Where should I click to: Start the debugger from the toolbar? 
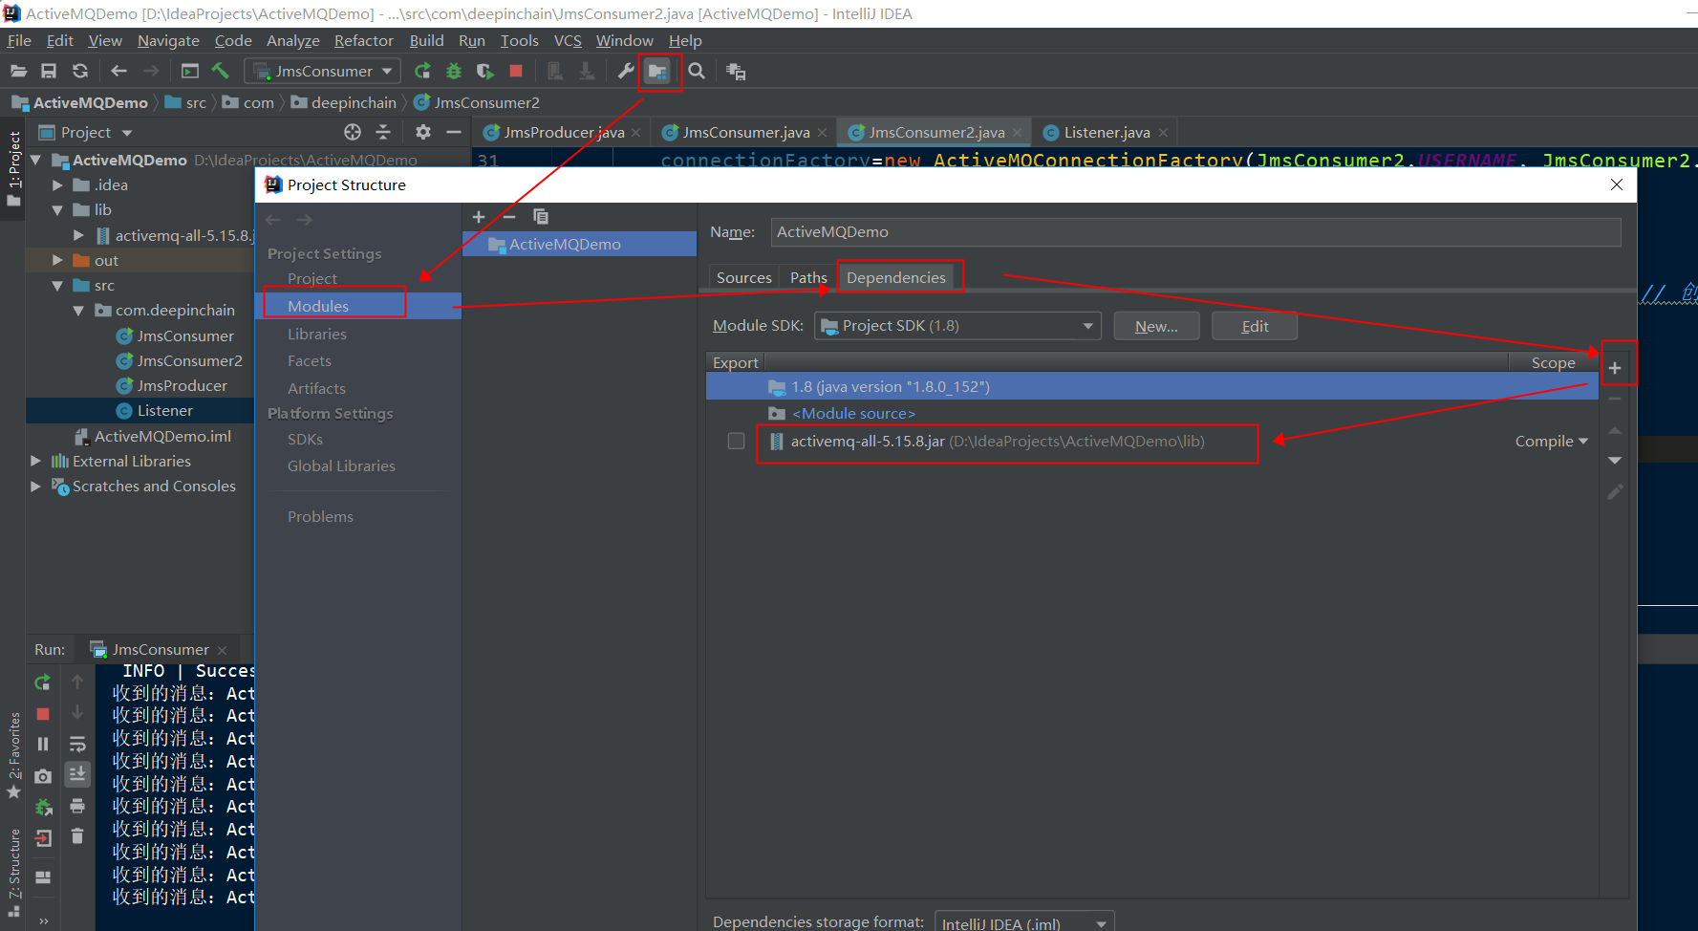[x=453, y=71]
